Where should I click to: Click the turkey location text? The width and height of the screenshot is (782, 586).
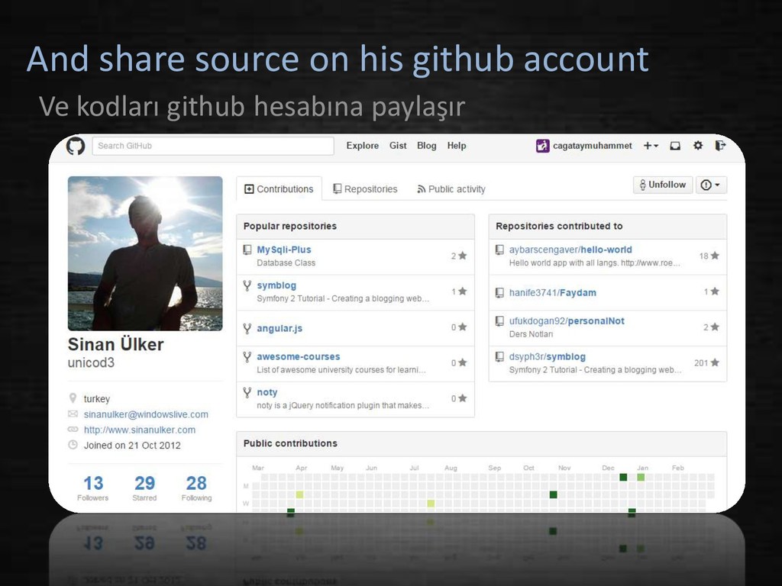click(x=97, y=399)
